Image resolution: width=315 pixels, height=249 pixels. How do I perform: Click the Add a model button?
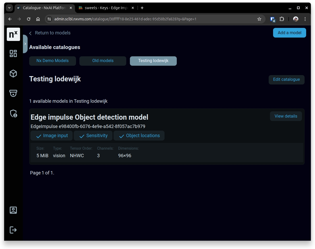[289, 33]
